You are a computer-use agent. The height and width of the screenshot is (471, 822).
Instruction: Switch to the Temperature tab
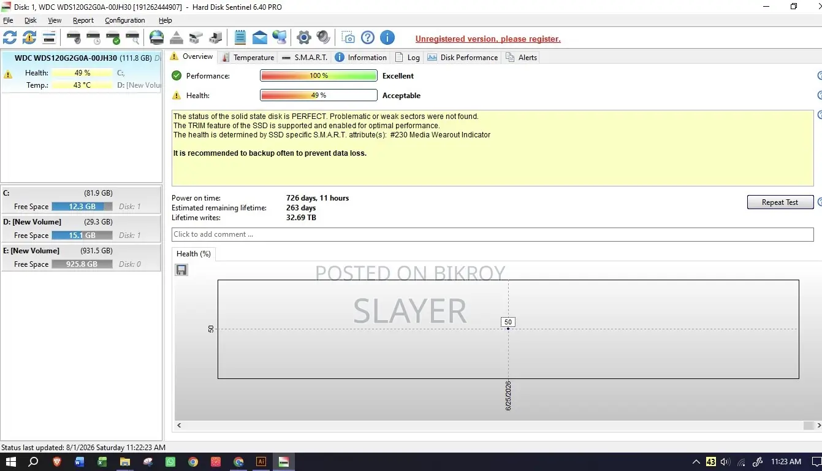248,58
